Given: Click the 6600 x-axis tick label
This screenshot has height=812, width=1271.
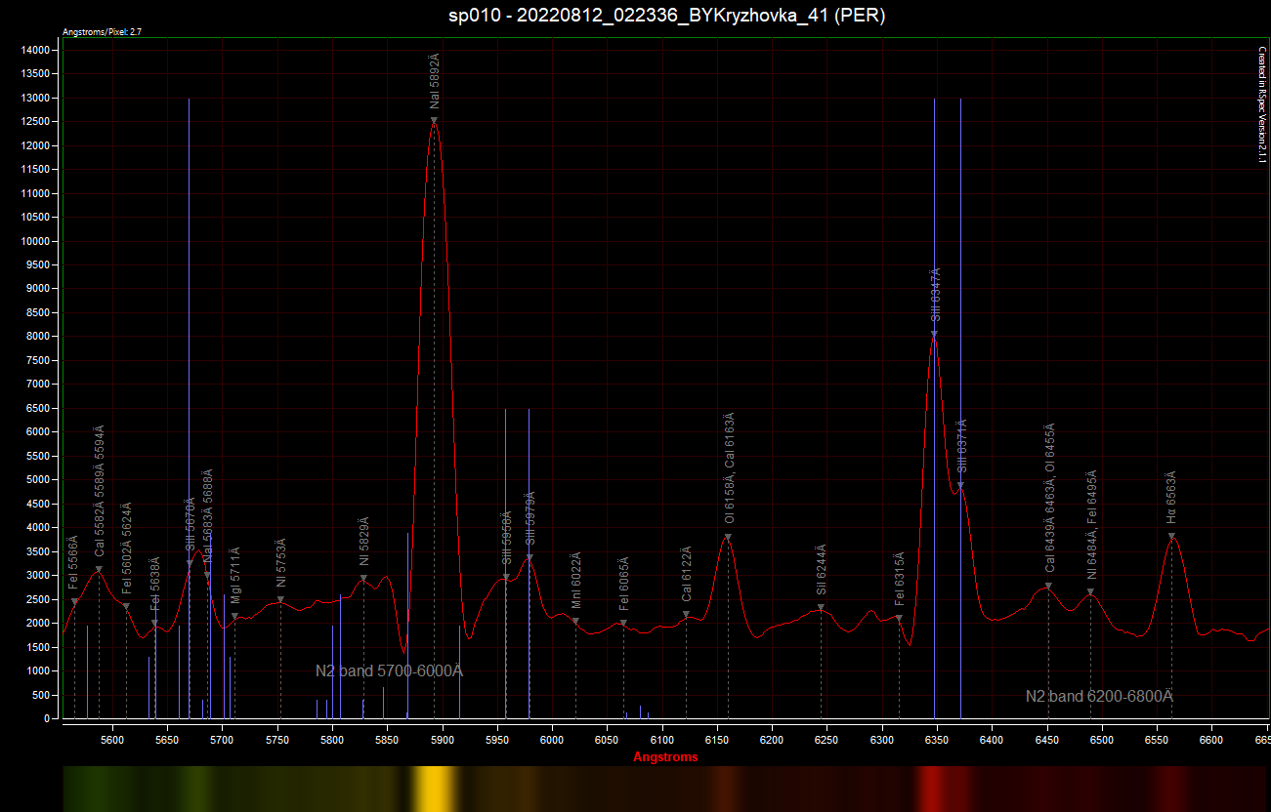Looking at the screenshot, I should coord(1211,741).
